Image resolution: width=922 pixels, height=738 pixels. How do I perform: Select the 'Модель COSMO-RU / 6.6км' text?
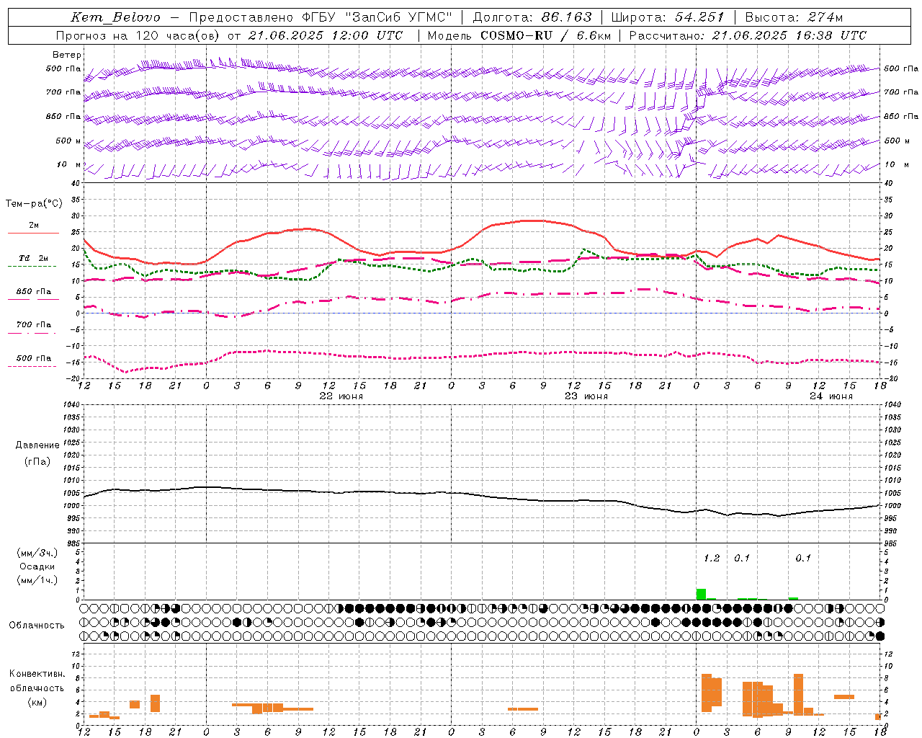pyautogui.click(x=518, y=35)
